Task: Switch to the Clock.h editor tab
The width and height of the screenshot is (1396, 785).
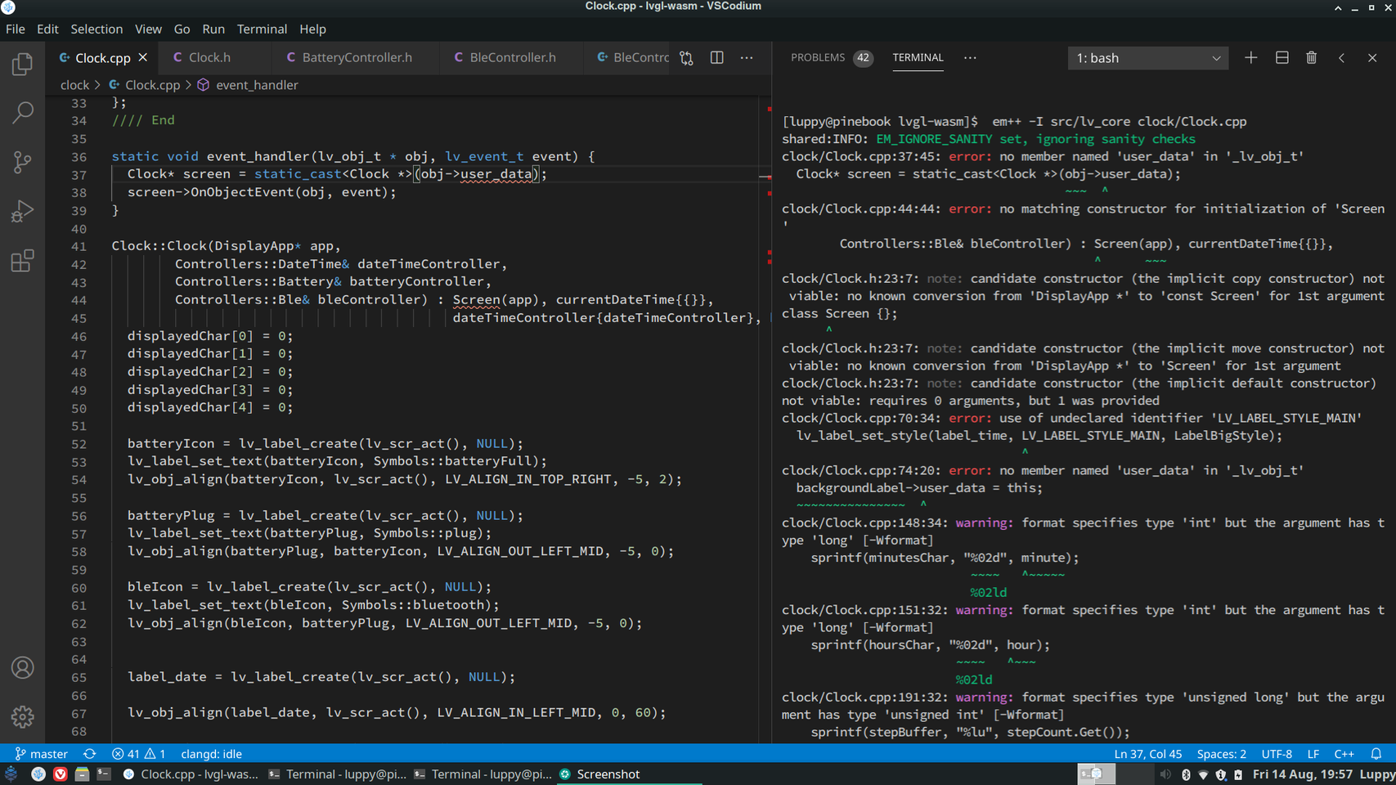Action: 209,58
